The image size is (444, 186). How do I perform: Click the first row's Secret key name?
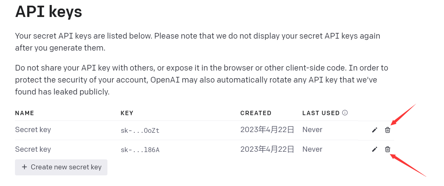point(33,130)
